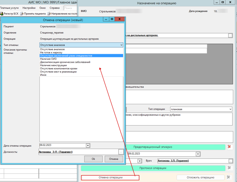This screenshot has width=237, height=182.
Task: Select Наличие ОИЗ option
Action: tap(81, 59)
